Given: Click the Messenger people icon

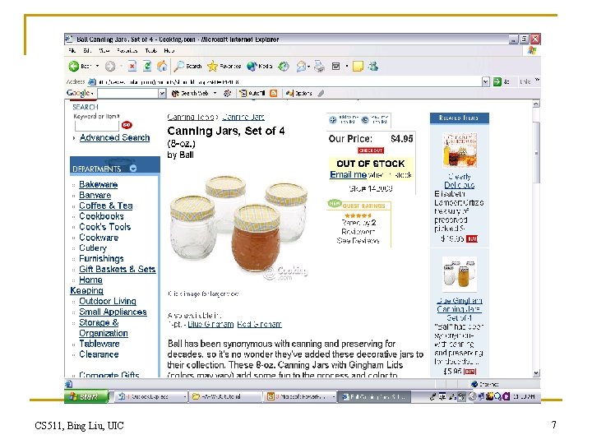Looking at the screenshot, I should click(373, 67).
